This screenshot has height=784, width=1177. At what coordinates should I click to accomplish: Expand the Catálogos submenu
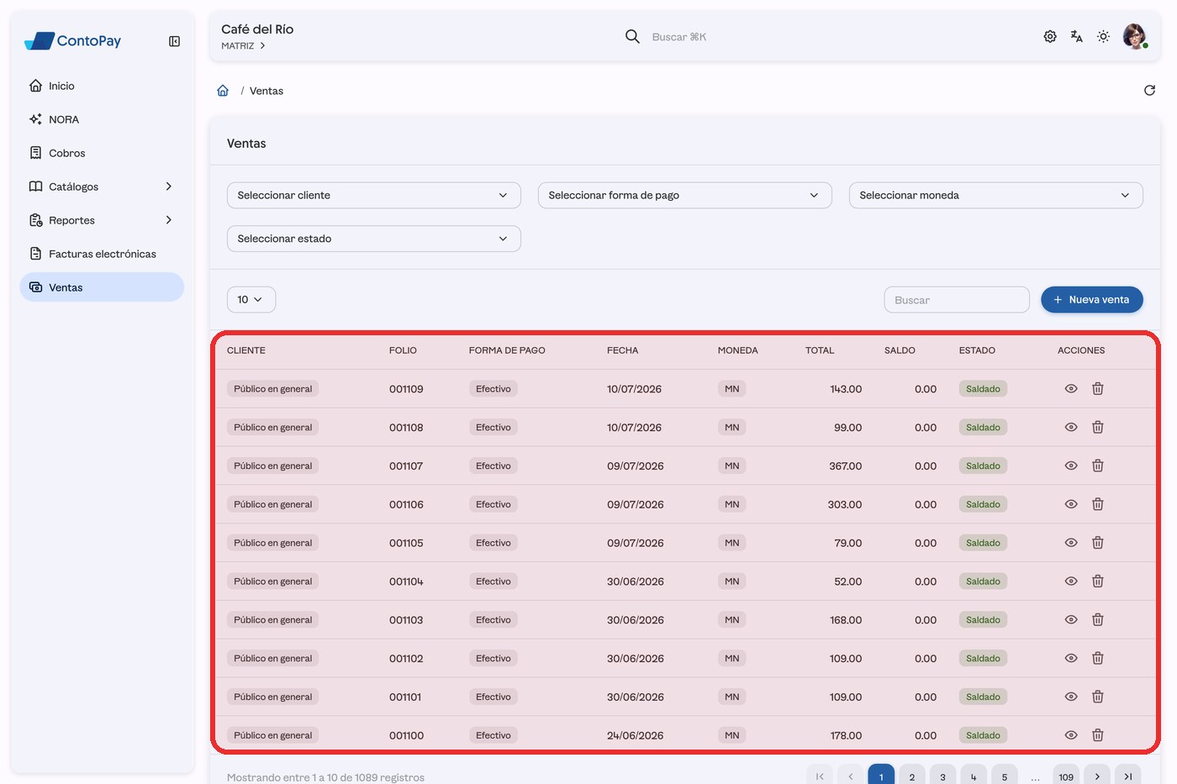pos(102,187)
